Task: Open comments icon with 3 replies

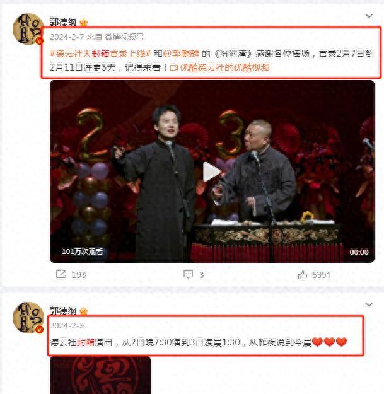Action: [x=189, y=274]
